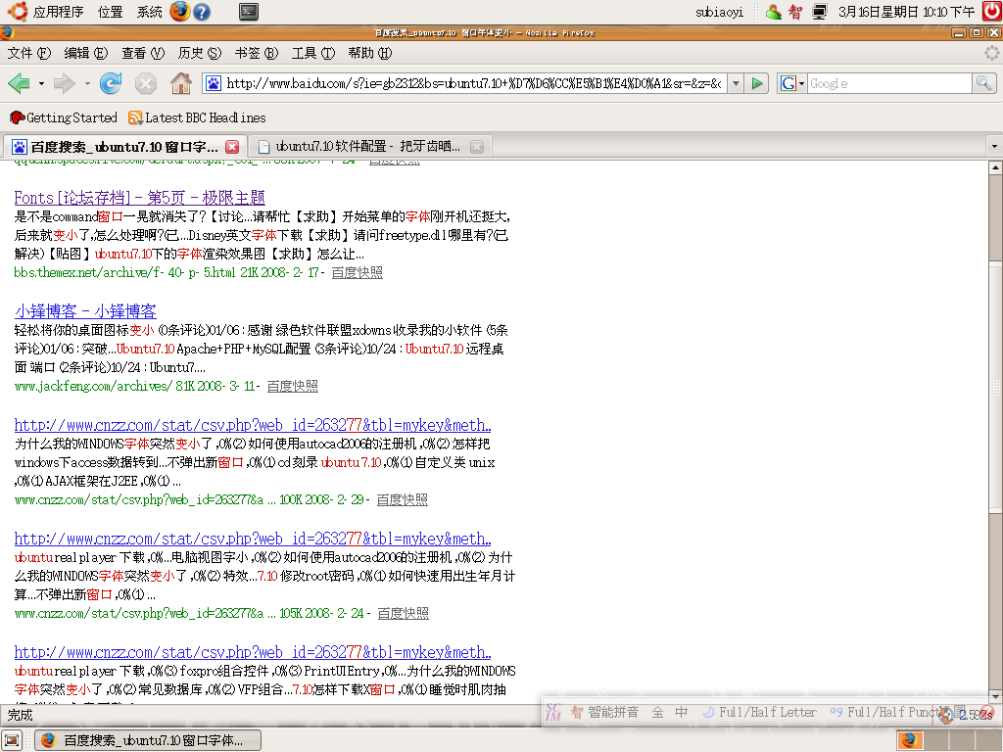Switch to 百度搜索_ubuntu7.10 窗口字 tab
The height and width of the screenshot is (752, 1003).
click(x=124, y=147)
